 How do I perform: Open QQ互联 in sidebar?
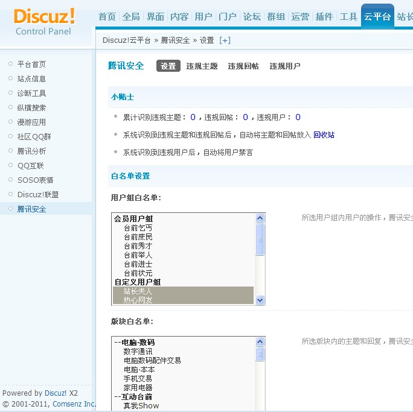coord(31,165)
